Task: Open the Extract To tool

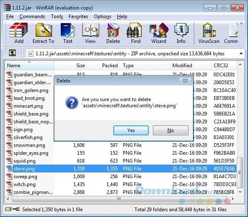Action: click(x=43, y=33)
